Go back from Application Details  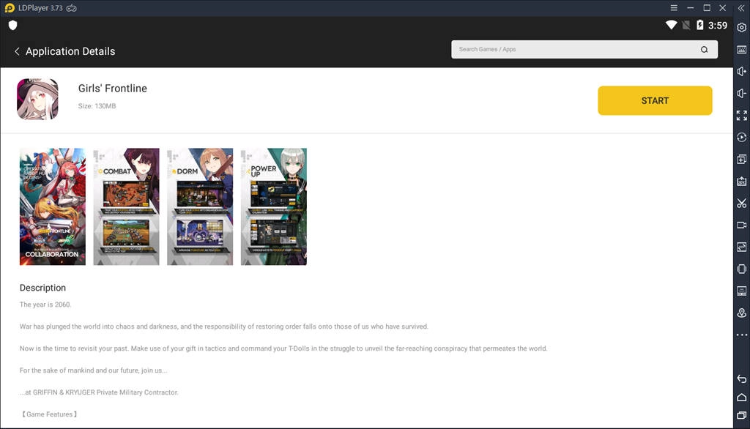point(16,51)
